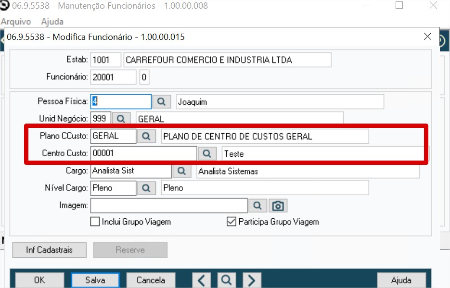Focus the Pessoa Física code field

(x=121, y=102)
